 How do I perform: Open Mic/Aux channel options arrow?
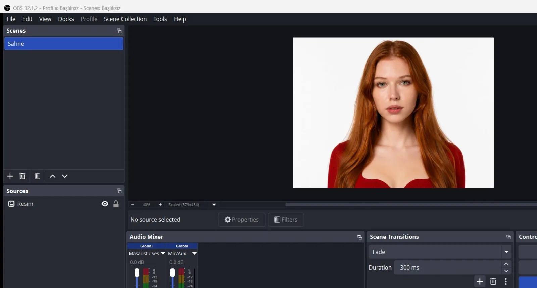point(194,254)
